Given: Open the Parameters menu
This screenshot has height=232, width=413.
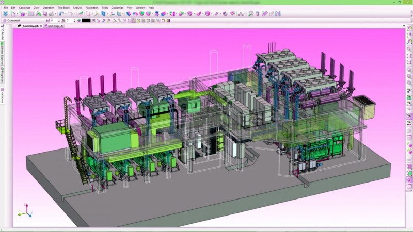Looking at the screenshot, I should pyautogui.click(x=92, y=8).
